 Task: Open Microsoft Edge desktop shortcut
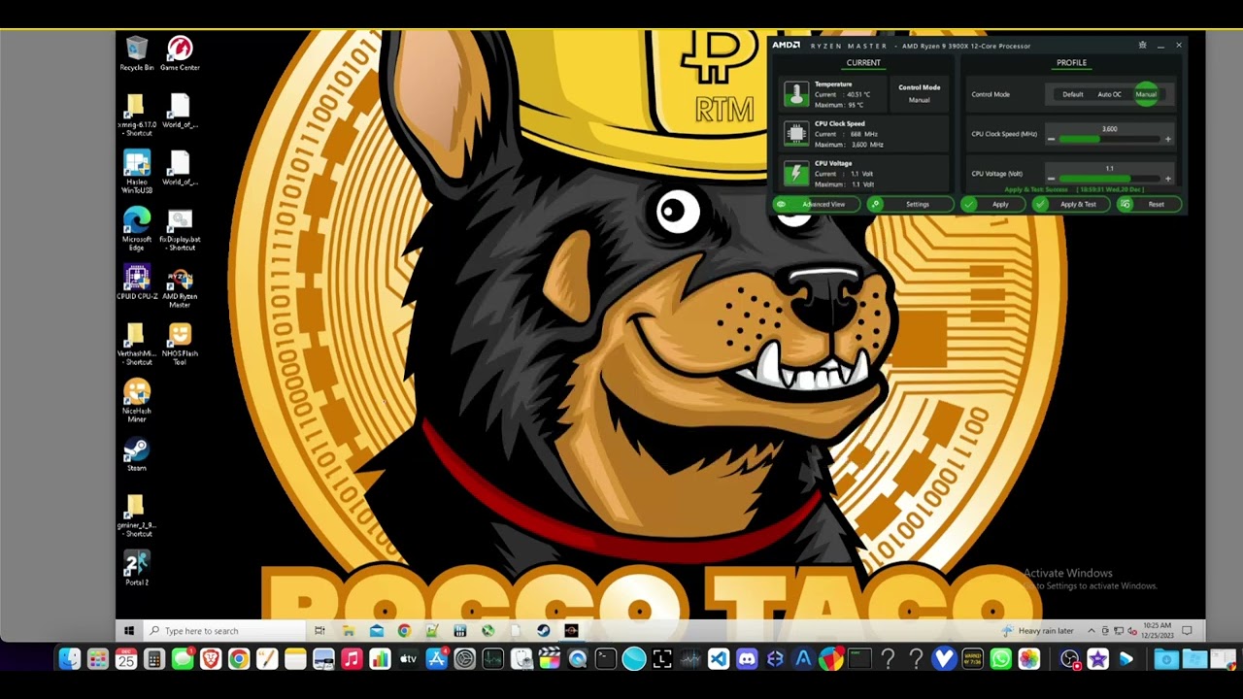136,229
